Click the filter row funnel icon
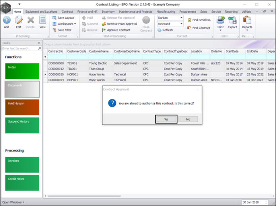276x206 pixels. click(45, 57)
